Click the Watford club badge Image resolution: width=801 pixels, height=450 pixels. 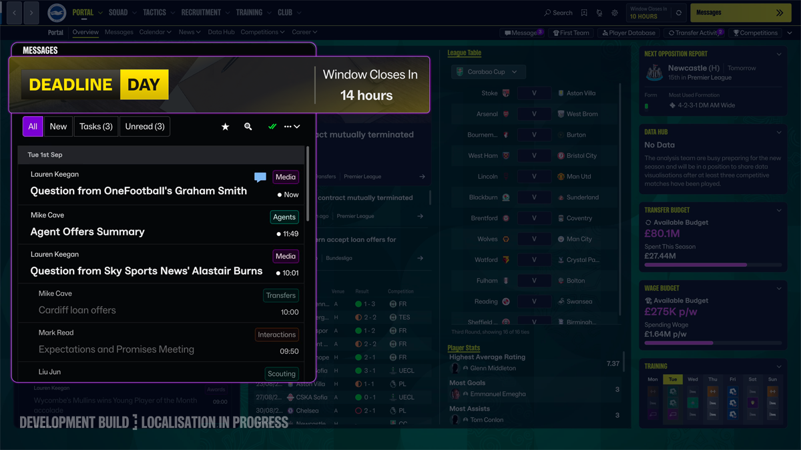506,260
